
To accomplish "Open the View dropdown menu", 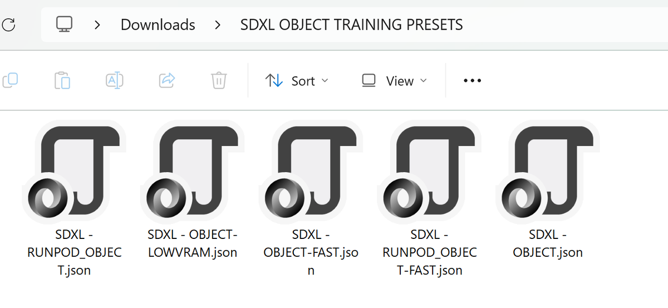I will click(394, 81).
